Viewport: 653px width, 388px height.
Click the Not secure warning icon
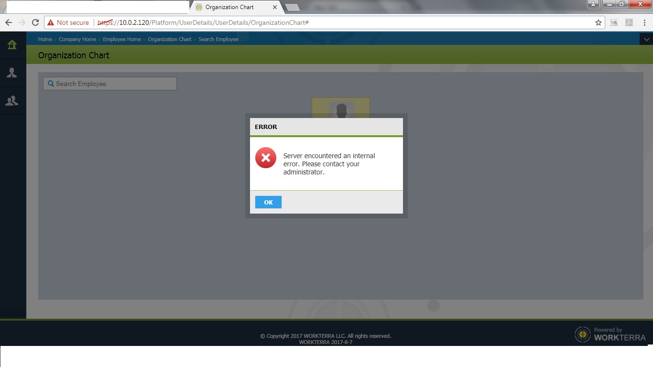click(x=51, y=22)
